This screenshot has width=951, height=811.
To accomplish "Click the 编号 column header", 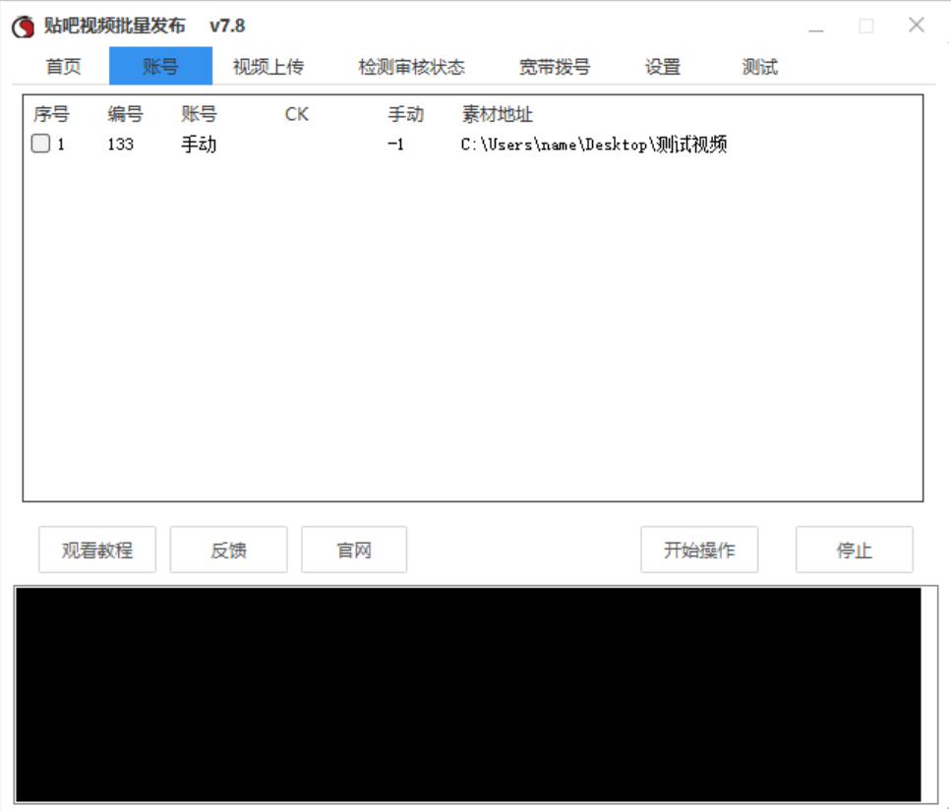I will coord(126,114).
